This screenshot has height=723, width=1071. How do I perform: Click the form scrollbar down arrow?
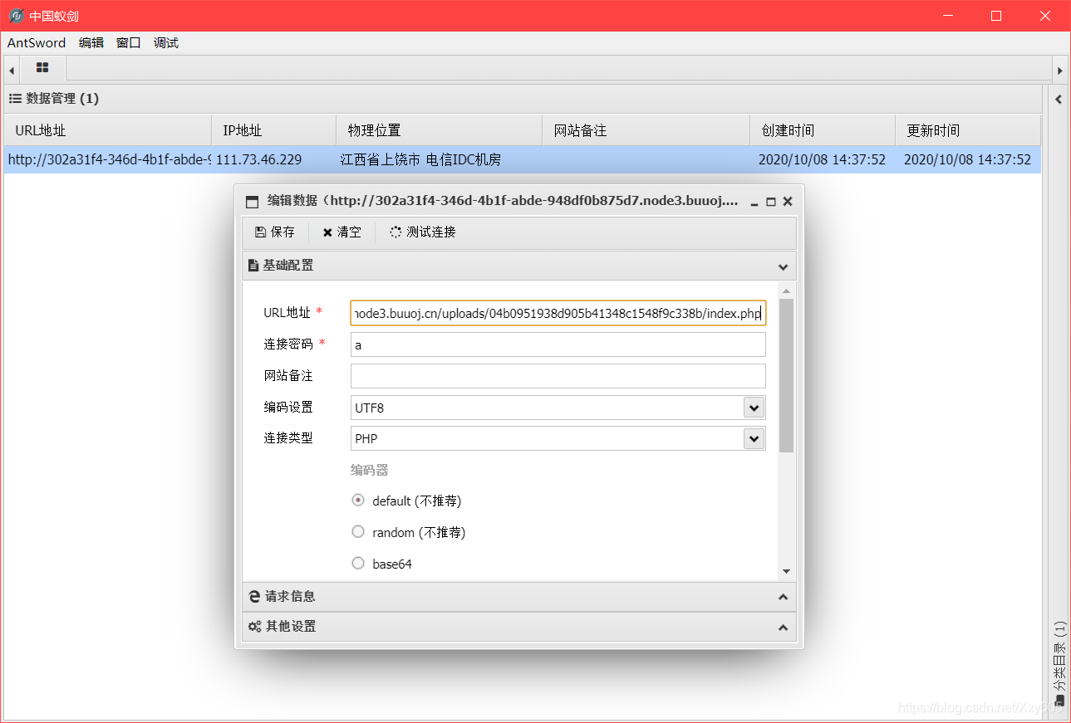[x=786, y=572]
